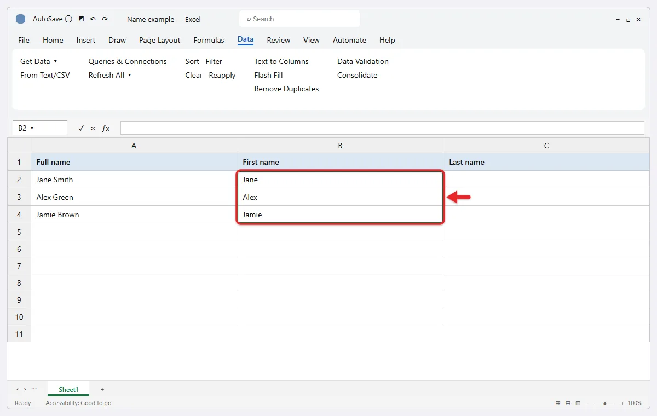Click Remove Duplicates

click(x=286, y=89)
